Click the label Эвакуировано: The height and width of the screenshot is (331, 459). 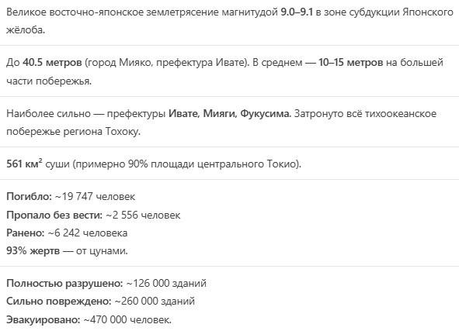point(43,319)
